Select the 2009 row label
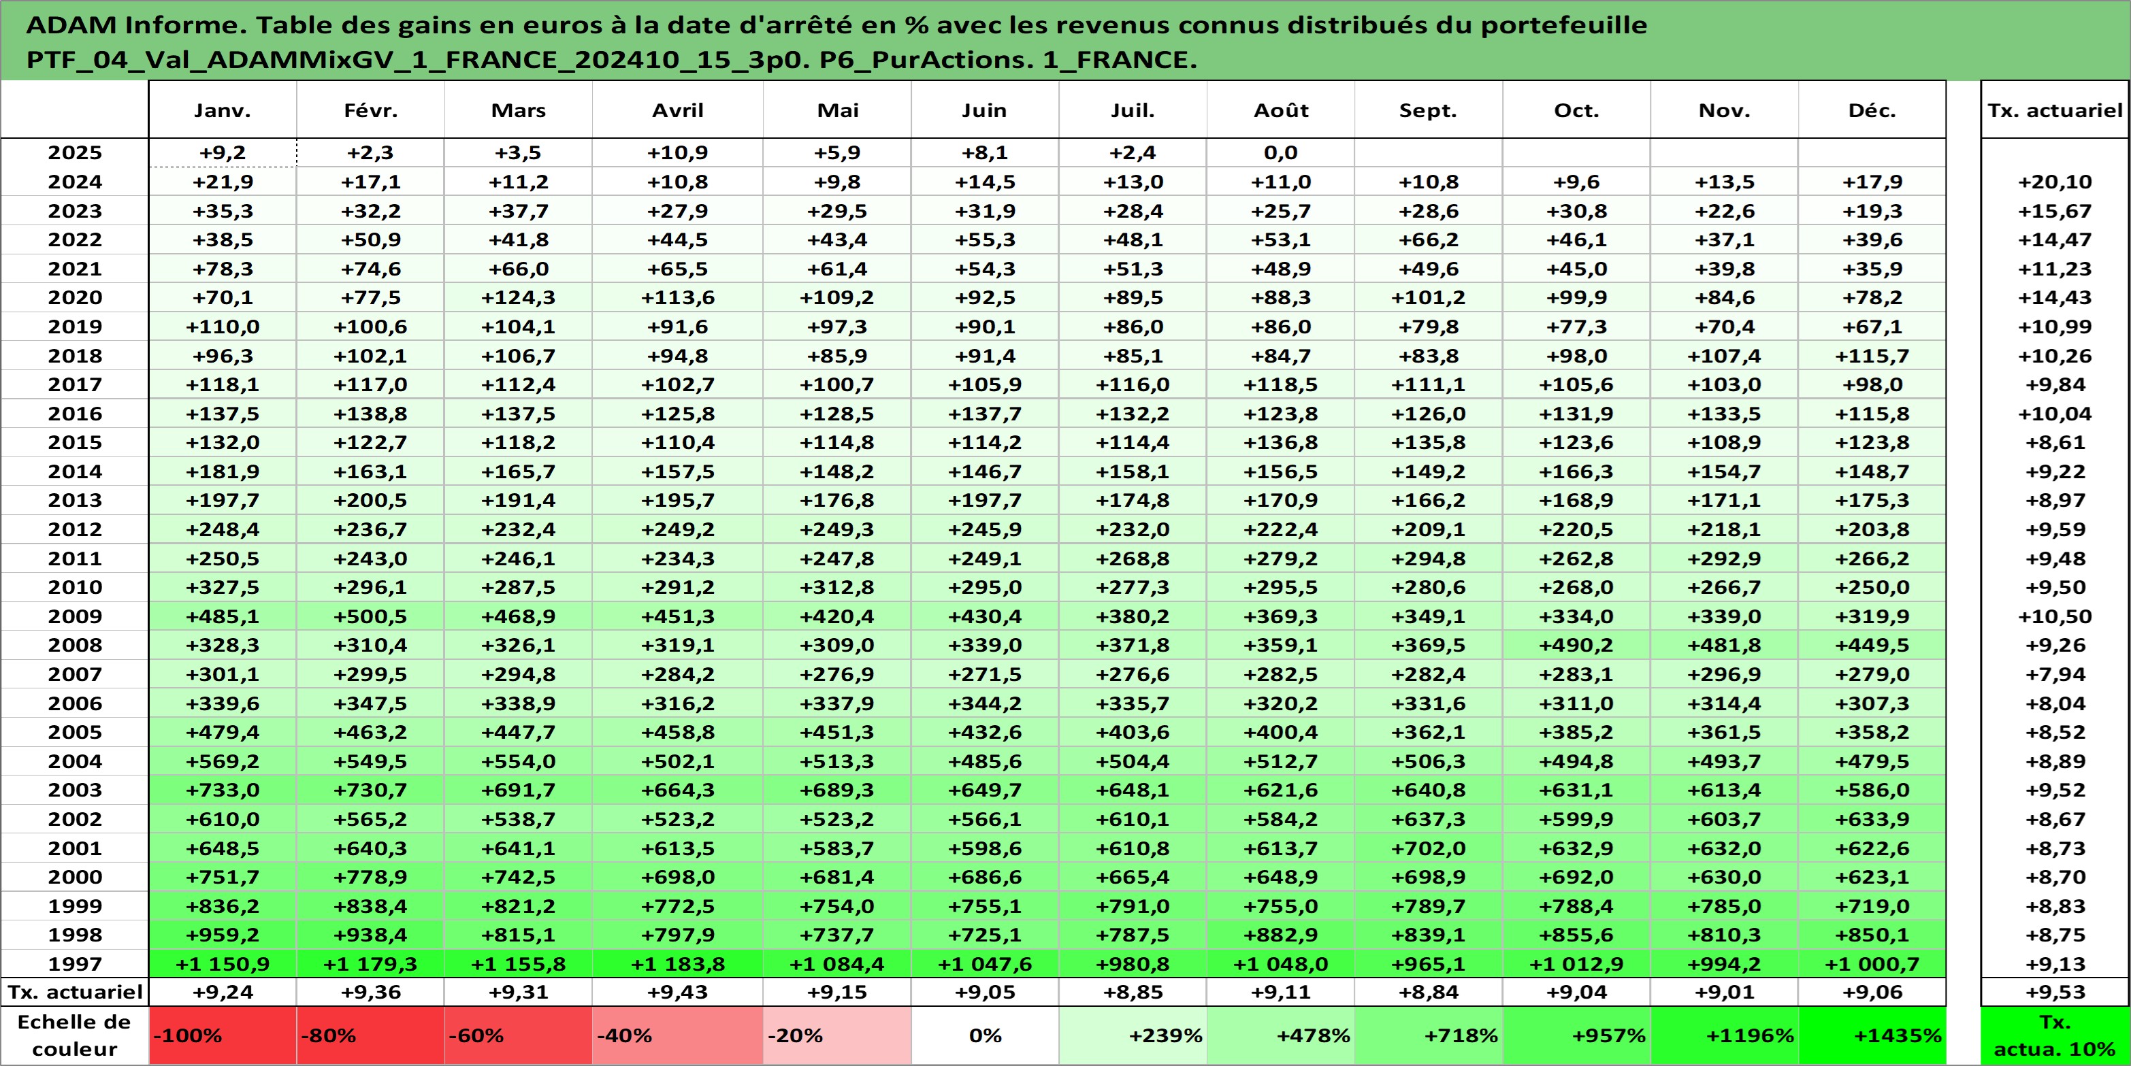This screenshot has width=2131, height=1066. (x=74, y=616)
